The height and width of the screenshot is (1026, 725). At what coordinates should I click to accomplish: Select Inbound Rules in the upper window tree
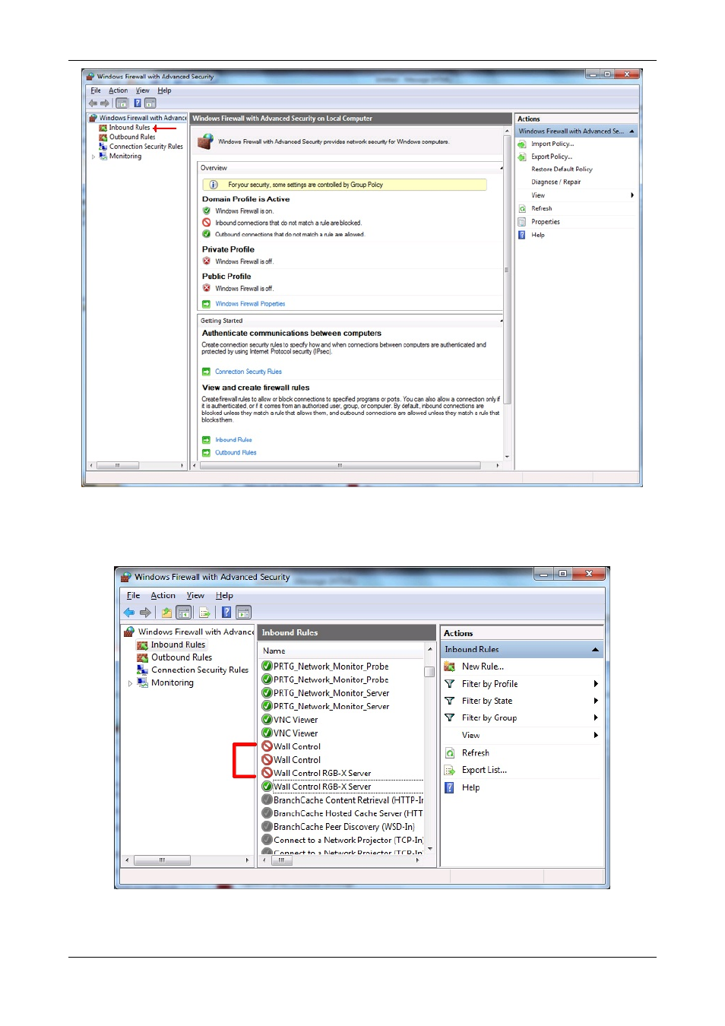[x=129, y=128]
